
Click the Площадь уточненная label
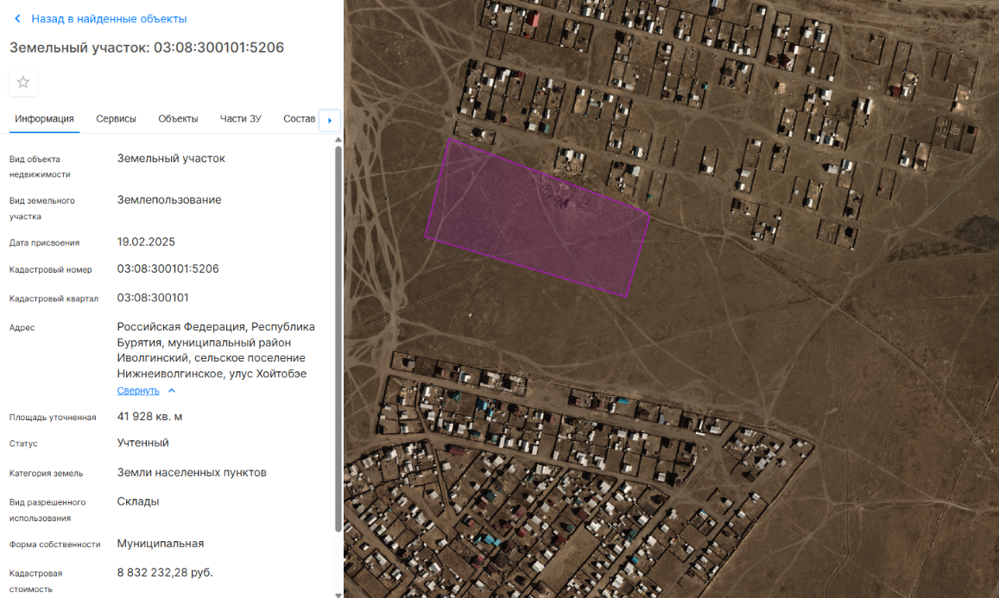[x=53, y=418]
